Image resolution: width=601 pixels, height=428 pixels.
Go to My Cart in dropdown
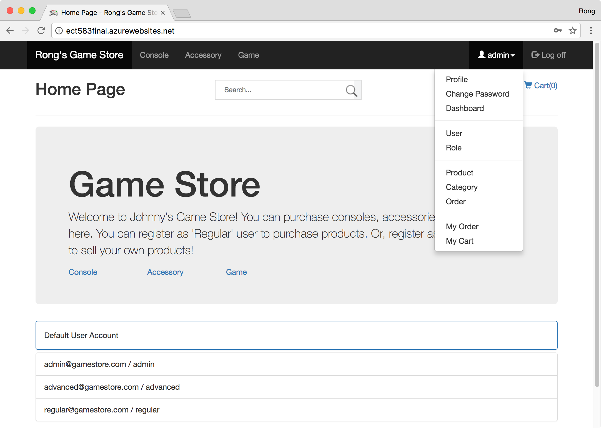pyautogui.click(x=459, y=241)
